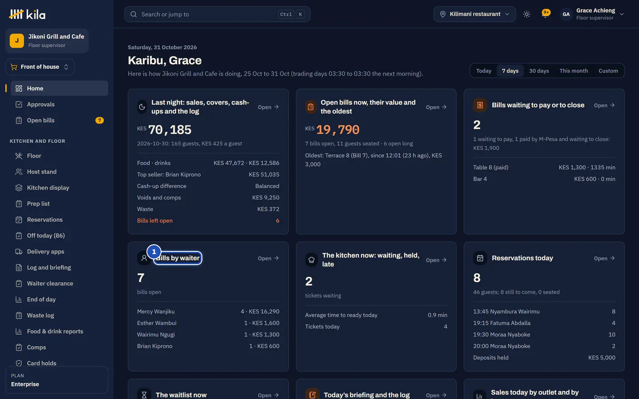Open the Open bills page with badge 7

tap(59, 120)
